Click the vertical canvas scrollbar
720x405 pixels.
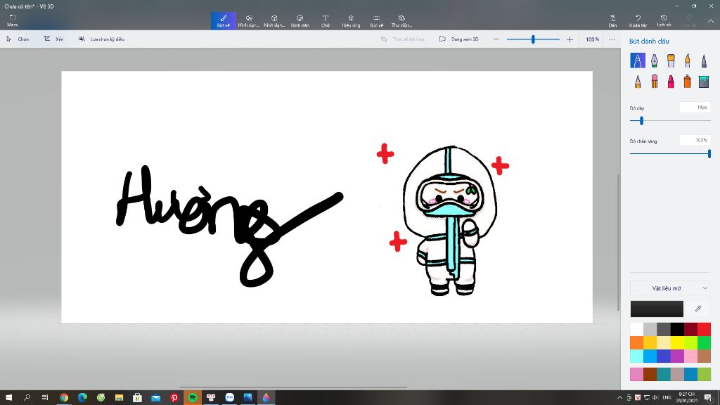[618, 242]
